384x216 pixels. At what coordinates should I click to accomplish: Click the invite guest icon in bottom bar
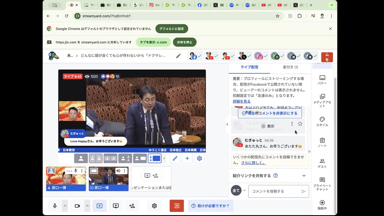point(132,206)
